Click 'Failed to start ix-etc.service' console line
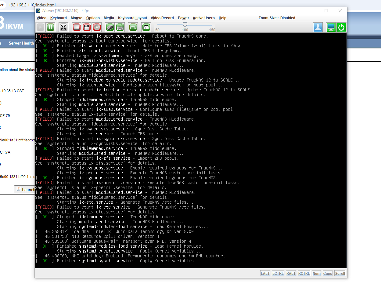This screenshot has width=381, height=287. [x=120, y=207]
